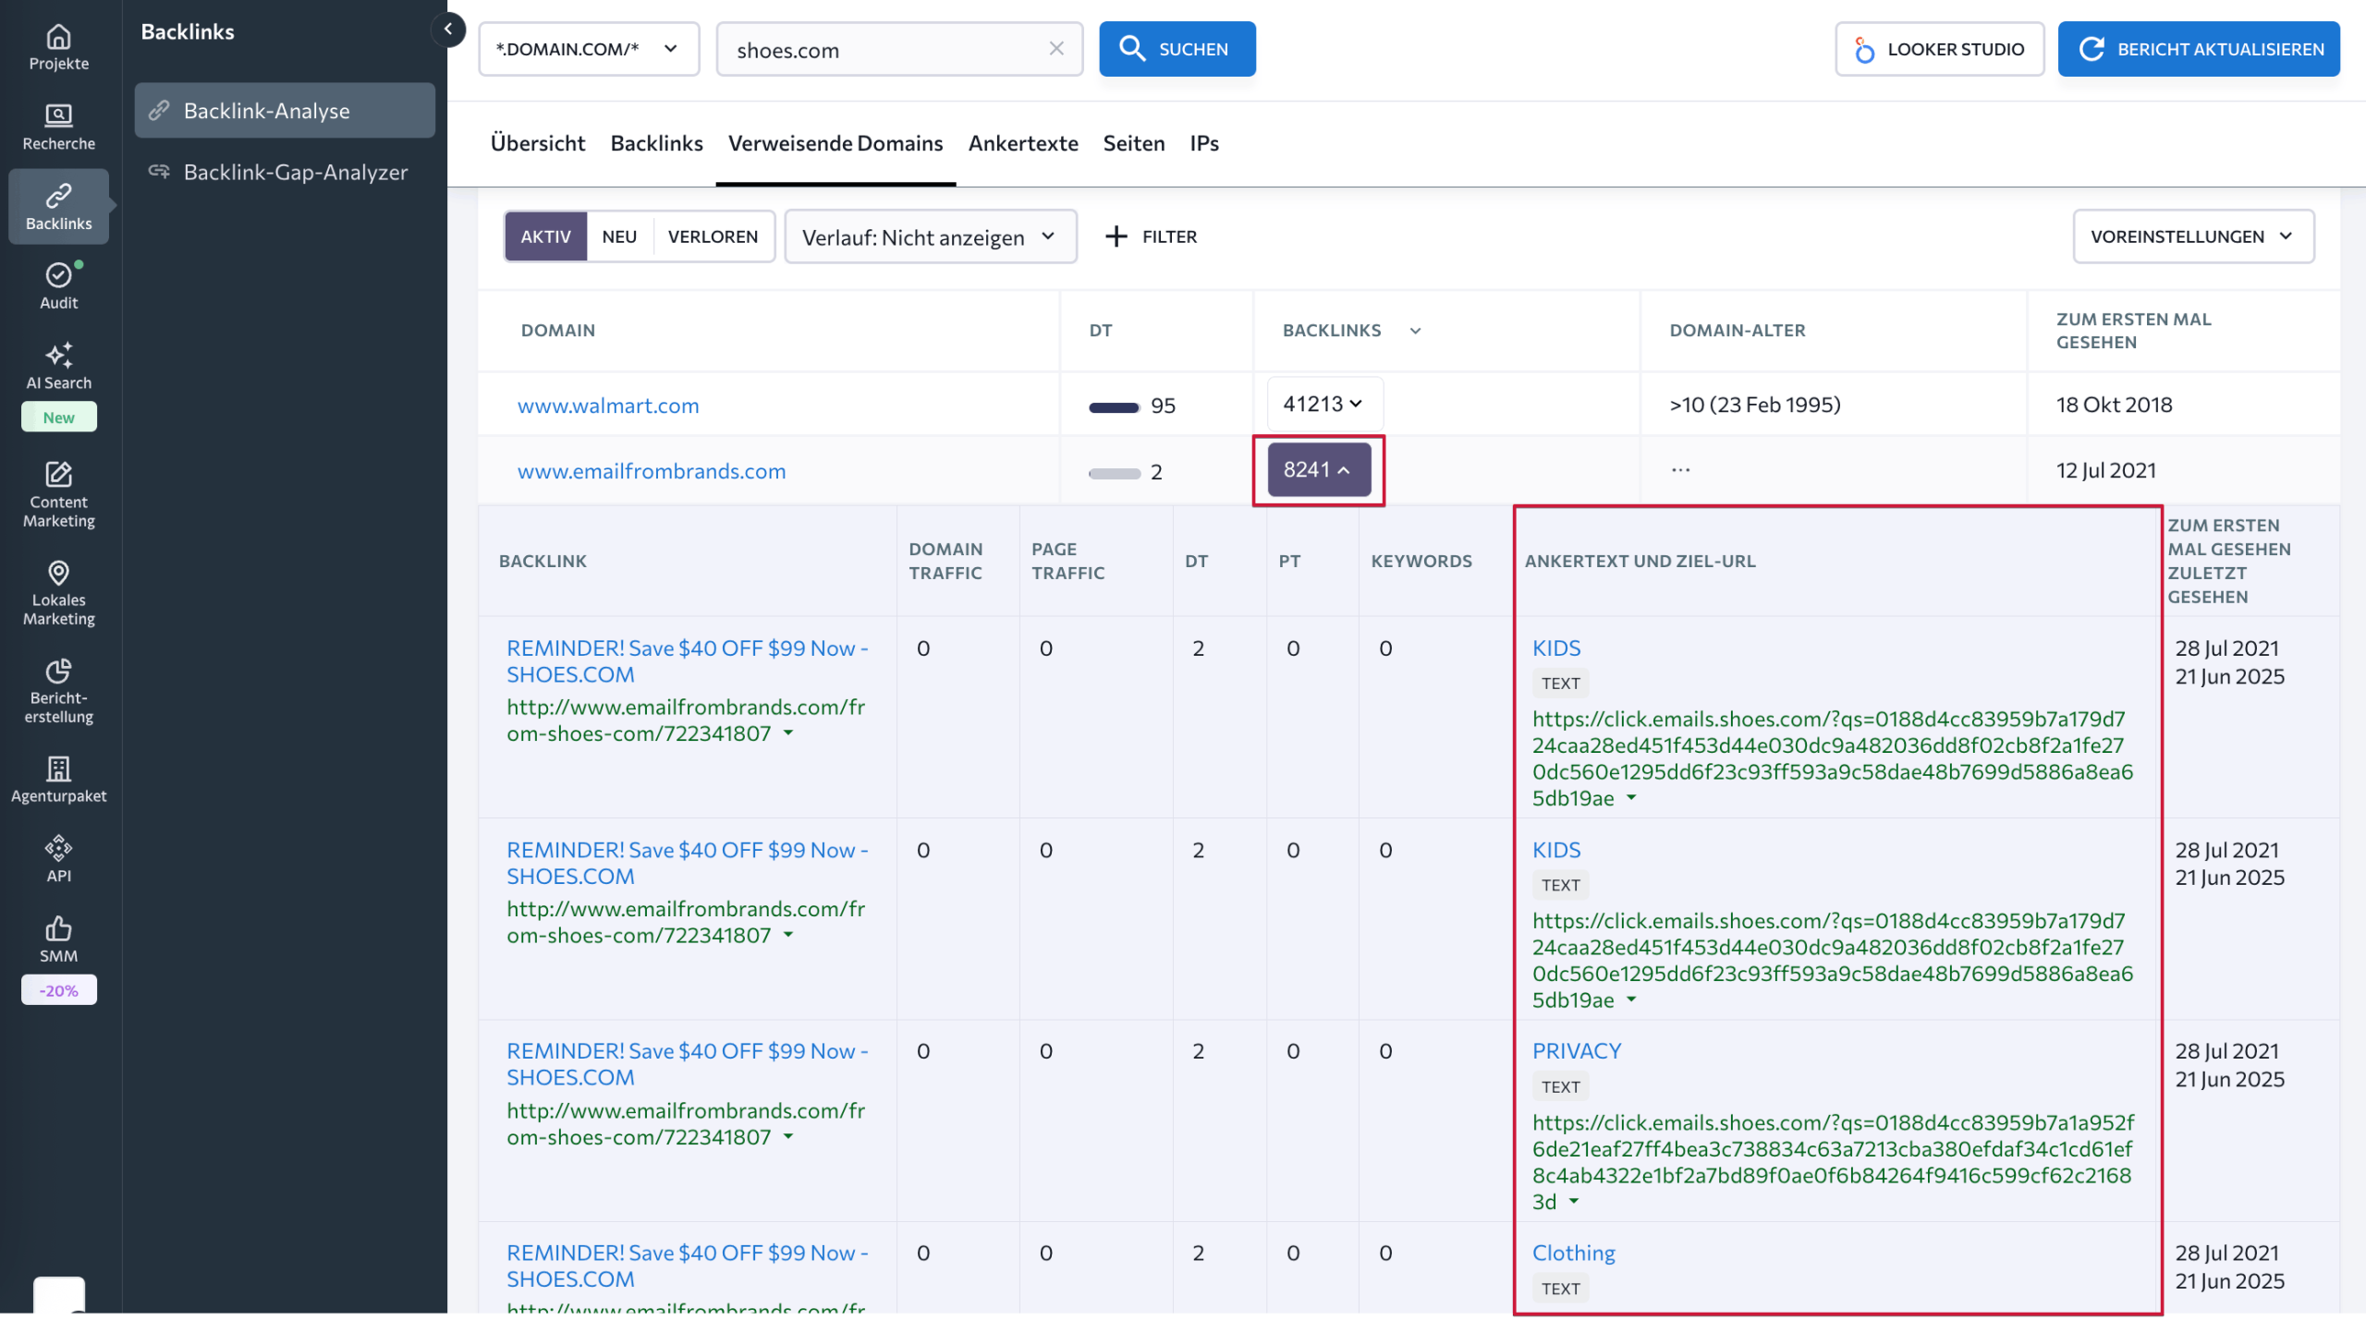Open the www.walmart.com domain link
This screenshot has width=2366, height=1320.
pyautogui.click(x=607, y=405)
